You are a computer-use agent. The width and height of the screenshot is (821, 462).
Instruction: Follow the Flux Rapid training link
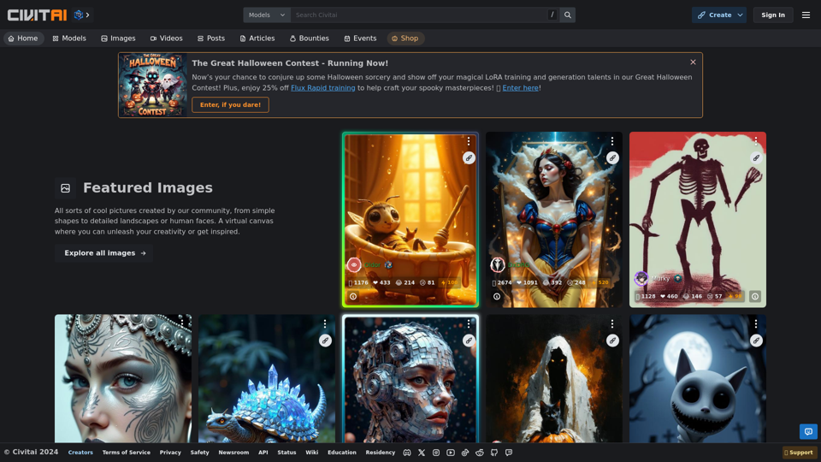[323, 88]
